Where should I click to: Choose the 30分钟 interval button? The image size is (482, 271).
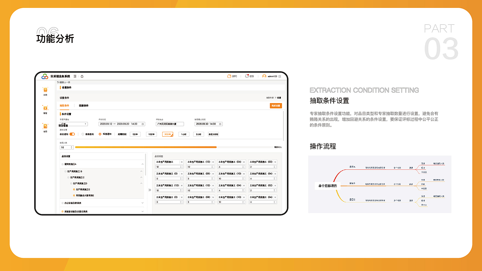[168, 134]
